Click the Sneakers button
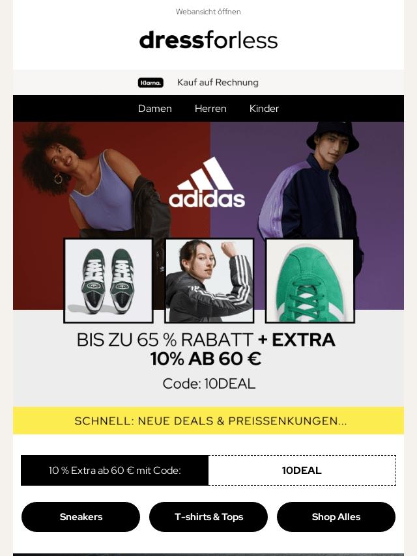This screenshot has height=556, width=417. click(x=81, y=517)
